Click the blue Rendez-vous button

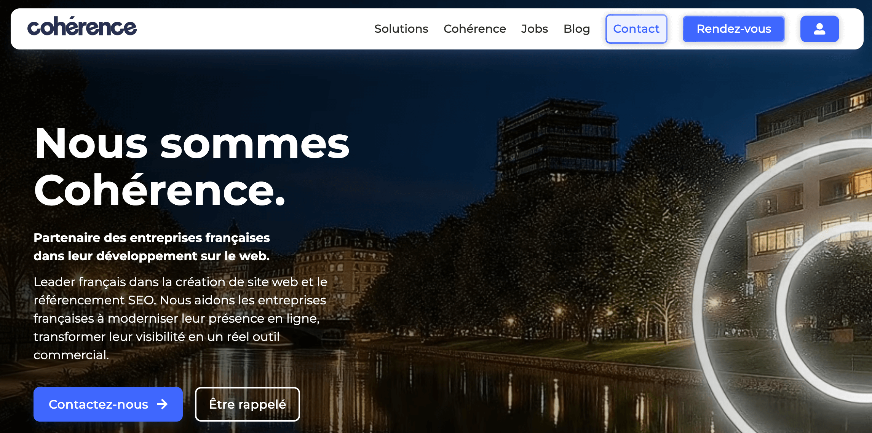pos(733,29)
